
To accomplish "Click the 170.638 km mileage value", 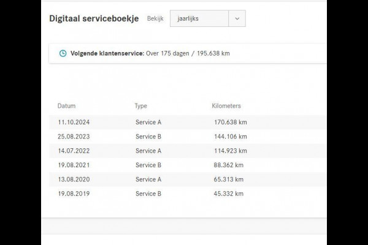I will click(229, 123).
